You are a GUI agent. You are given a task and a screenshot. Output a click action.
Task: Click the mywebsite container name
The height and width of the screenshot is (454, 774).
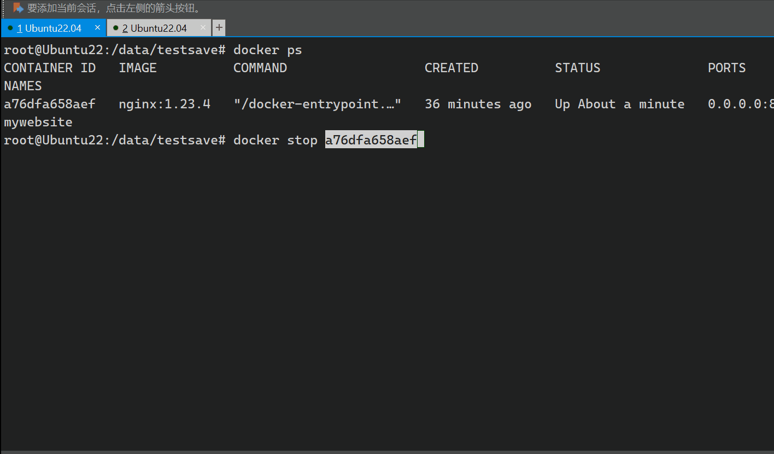point(38,122)
